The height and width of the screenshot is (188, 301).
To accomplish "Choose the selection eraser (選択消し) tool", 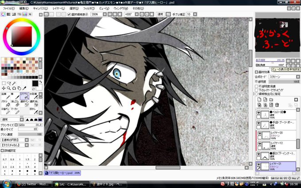I will [34, 104].
